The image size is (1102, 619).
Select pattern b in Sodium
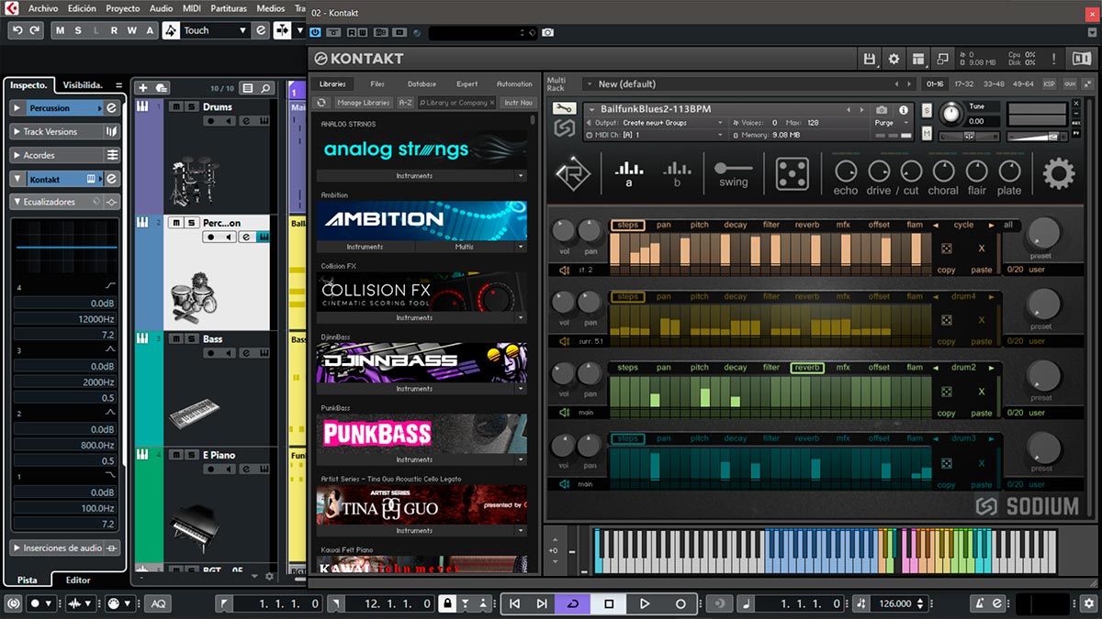tap(677, 172)
